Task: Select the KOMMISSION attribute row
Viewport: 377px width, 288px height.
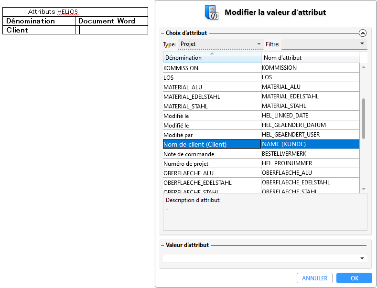Action: 261,68
